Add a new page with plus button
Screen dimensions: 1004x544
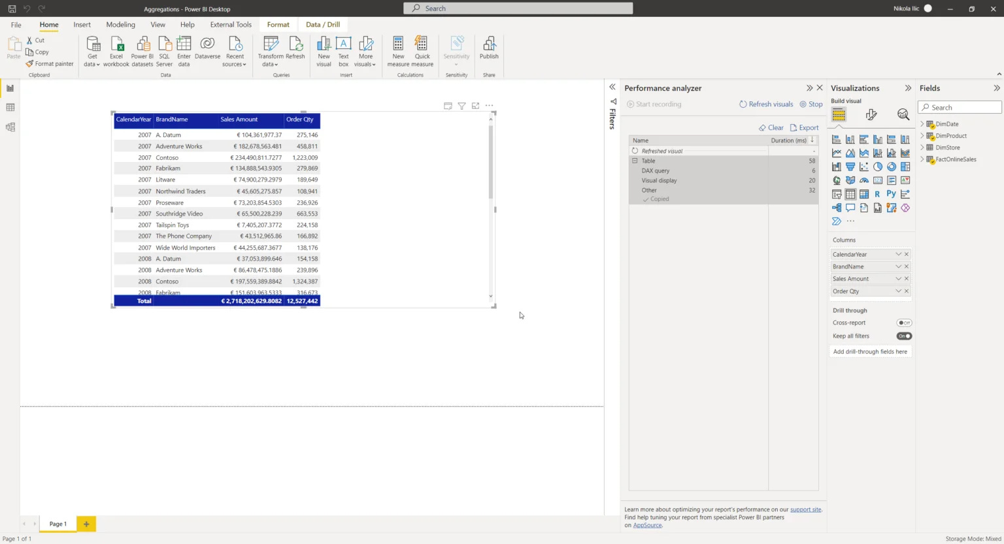point(86,524)
